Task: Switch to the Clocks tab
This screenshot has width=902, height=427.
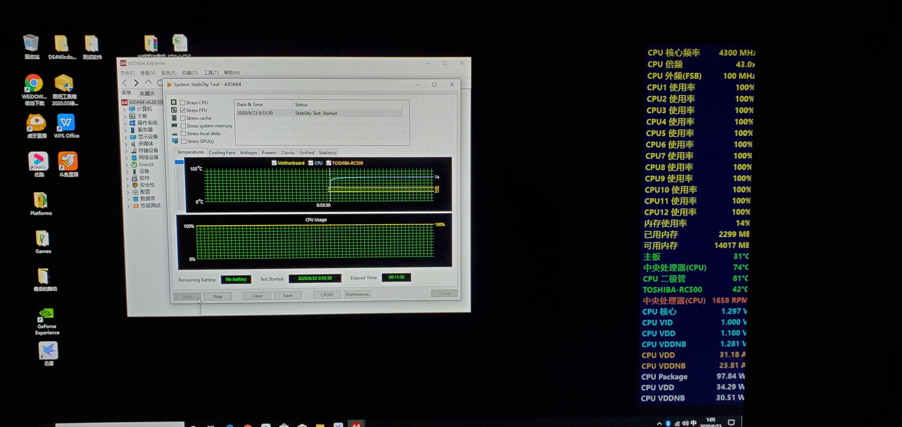Action: point(288,153)
